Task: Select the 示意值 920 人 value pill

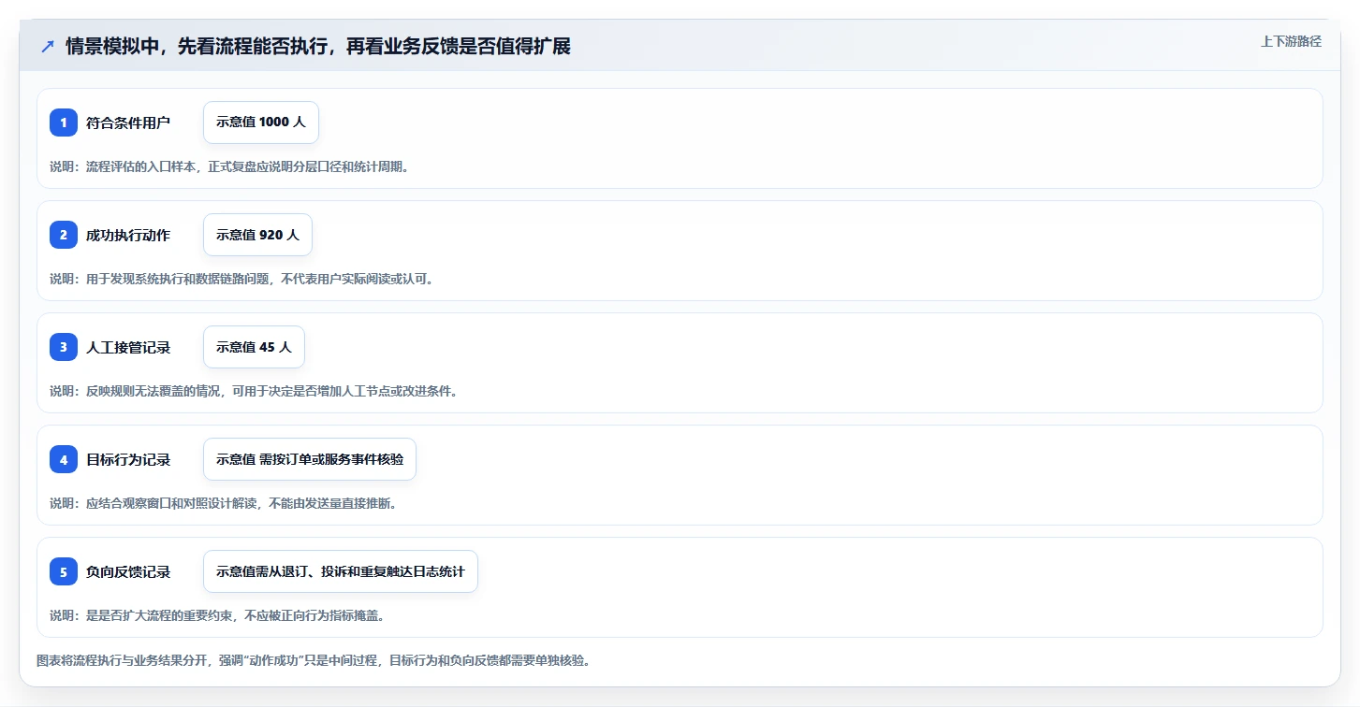Action: pos(257,235)
